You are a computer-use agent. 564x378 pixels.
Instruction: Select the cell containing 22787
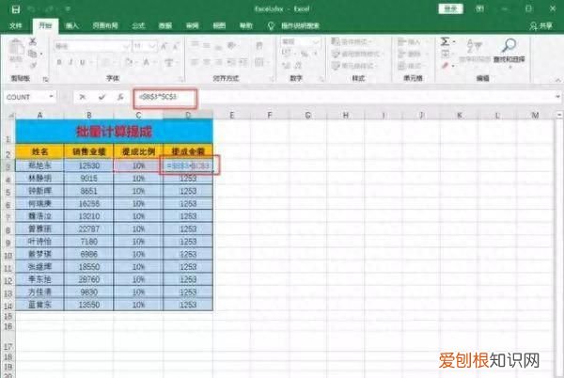[89, 228]
